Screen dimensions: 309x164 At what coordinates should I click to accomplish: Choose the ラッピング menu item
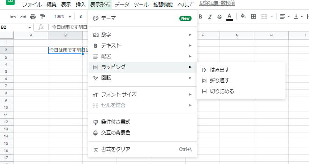point(143,67)
